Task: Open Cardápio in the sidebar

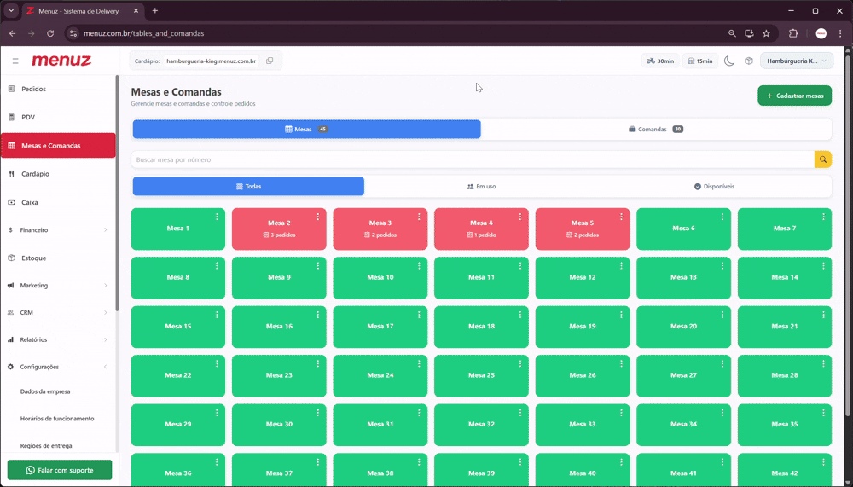Action: coord(58,174)
